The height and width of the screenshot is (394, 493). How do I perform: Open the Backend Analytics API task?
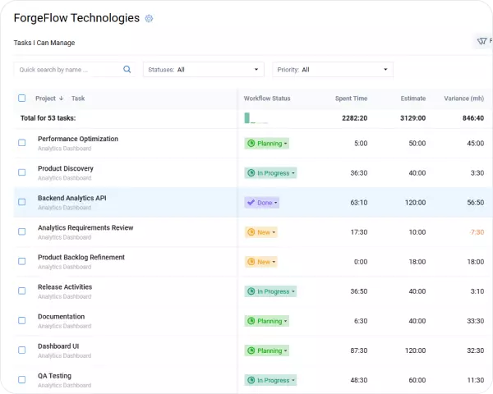pyautogui.click(x=72, y=198)
